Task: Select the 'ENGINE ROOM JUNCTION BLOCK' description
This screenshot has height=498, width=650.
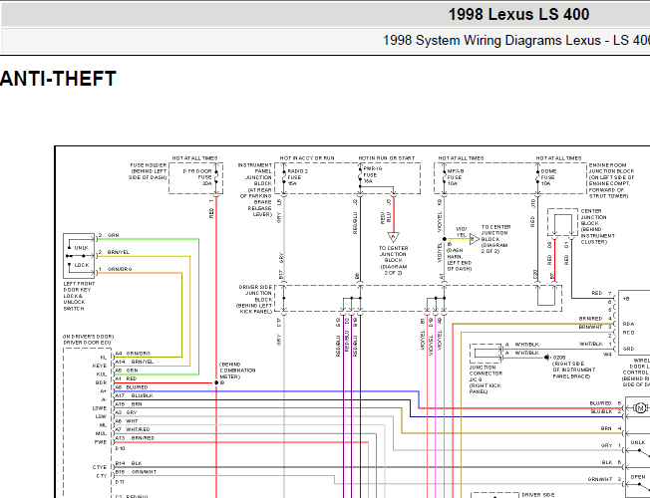Action: 611,180
